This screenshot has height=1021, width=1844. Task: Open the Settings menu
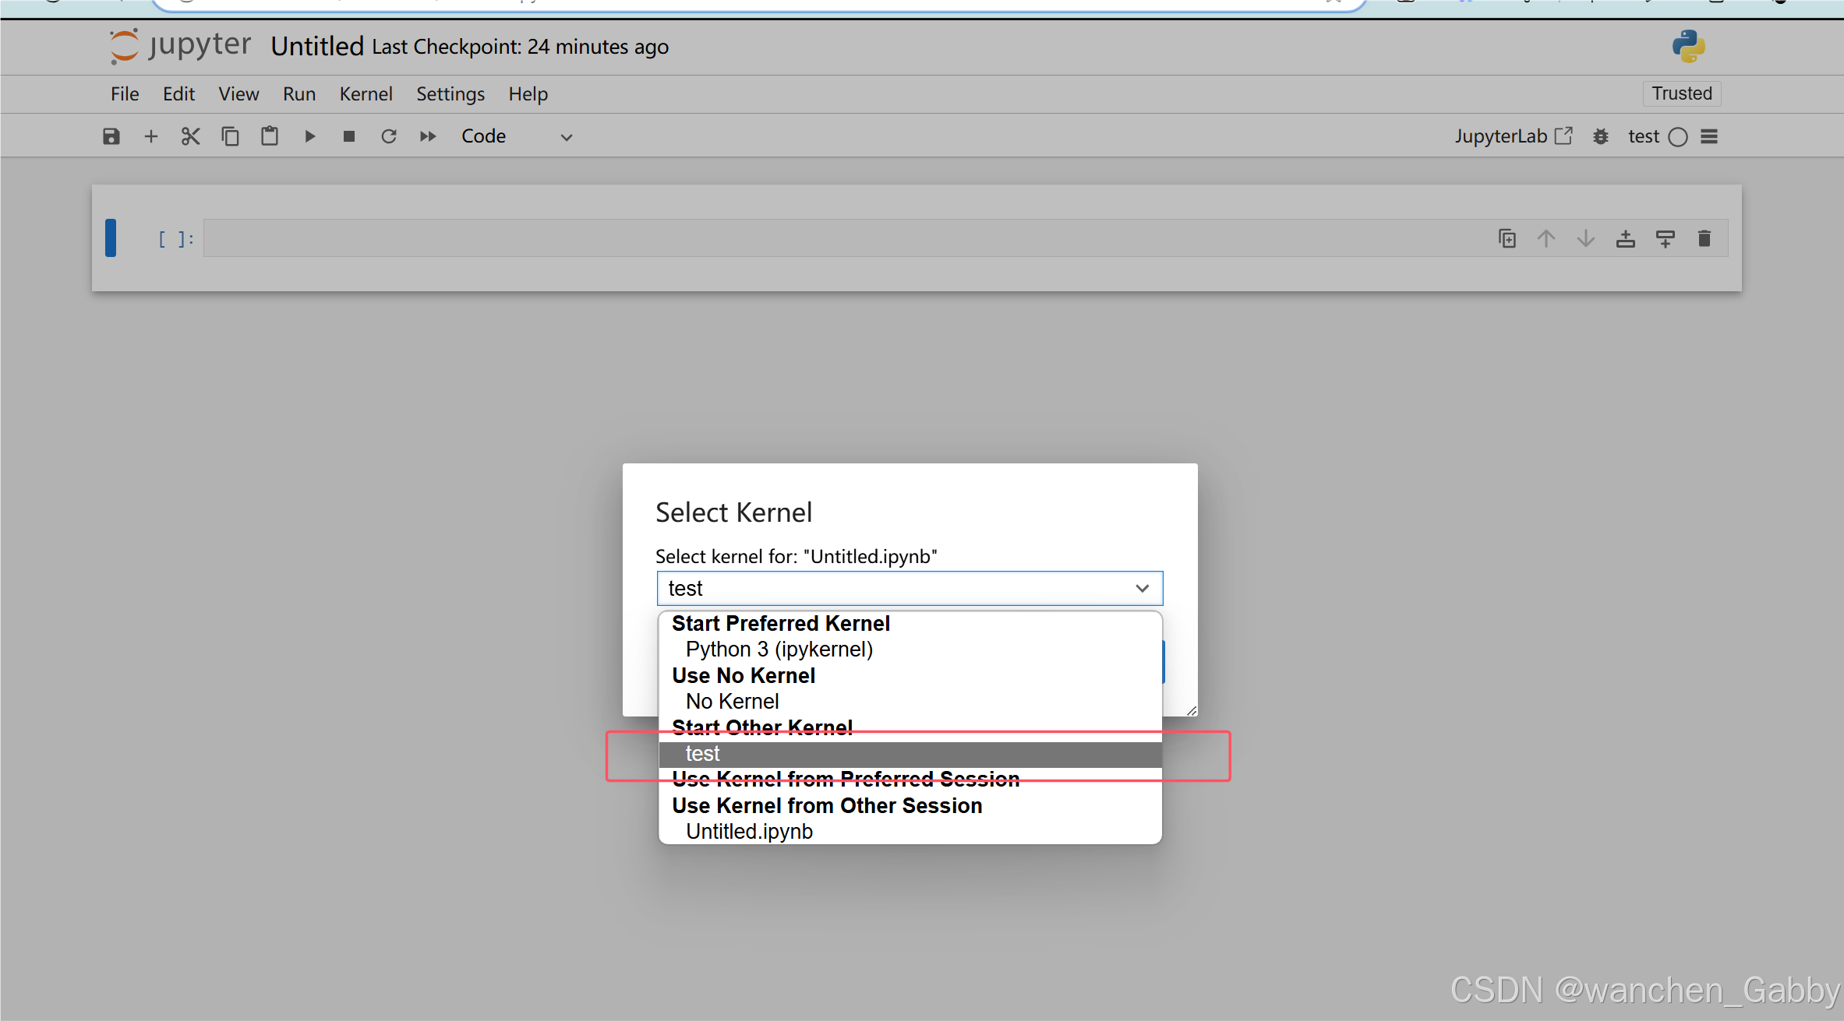[x=450, y=94]
